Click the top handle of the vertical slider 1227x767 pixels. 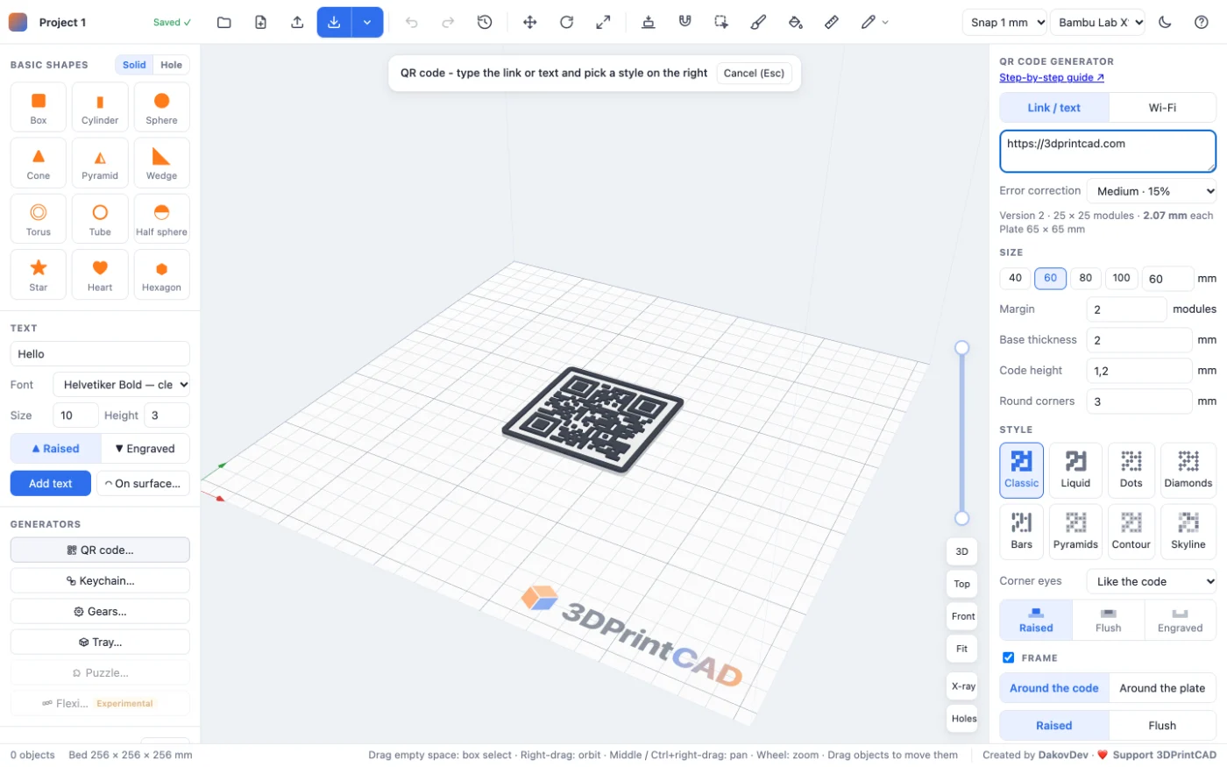click(x=961, y=348)
